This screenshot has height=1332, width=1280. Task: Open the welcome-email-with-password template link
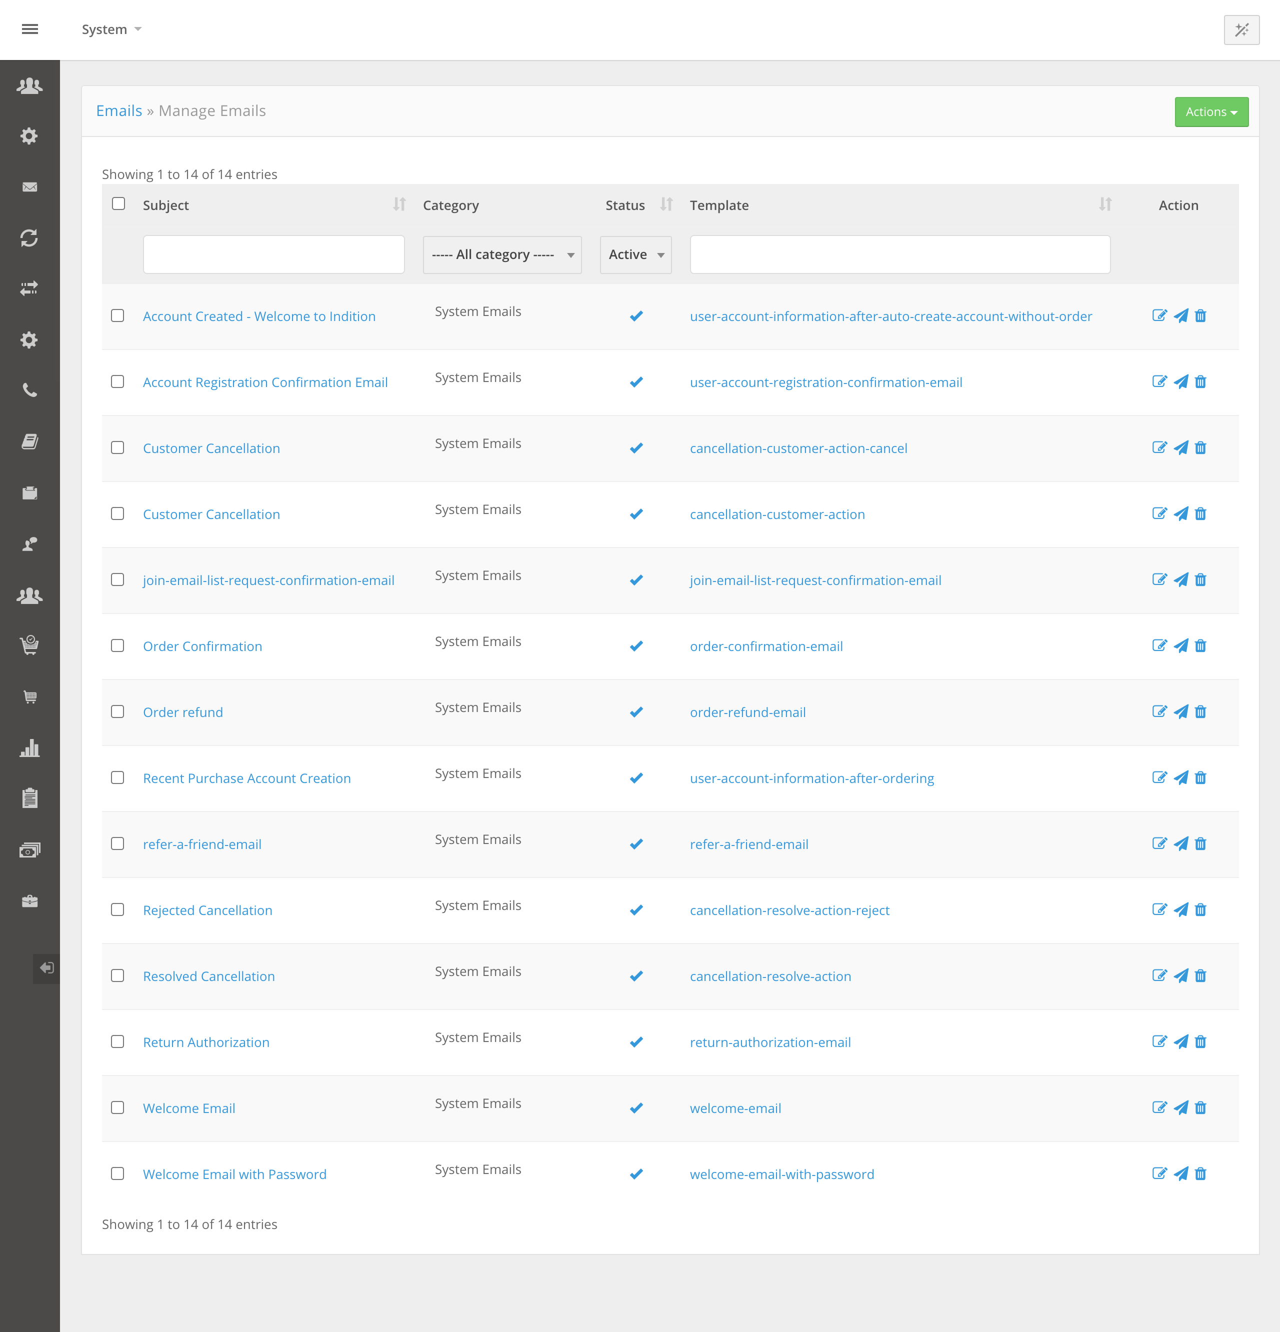[x=781, y=1174]
